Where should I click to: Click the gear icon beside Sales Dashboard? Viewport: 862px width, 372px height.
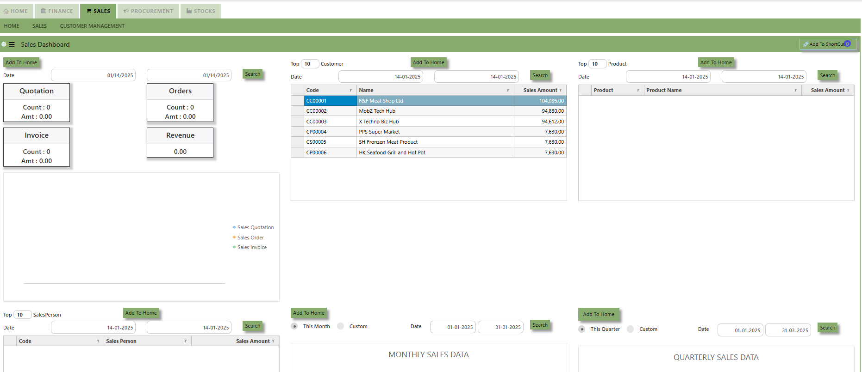click(4, 44)
